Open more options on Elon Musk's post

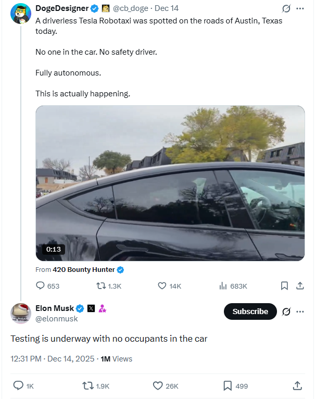[x=300, y=311]
